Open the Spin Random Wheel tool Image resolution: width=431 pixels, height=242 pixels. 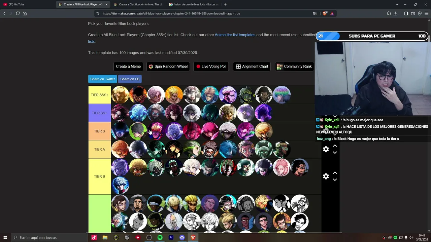pyautogui.click(x=168, y=67)
